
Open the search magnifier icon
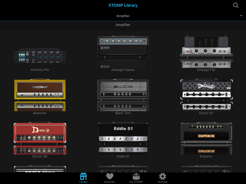point(236,5)
